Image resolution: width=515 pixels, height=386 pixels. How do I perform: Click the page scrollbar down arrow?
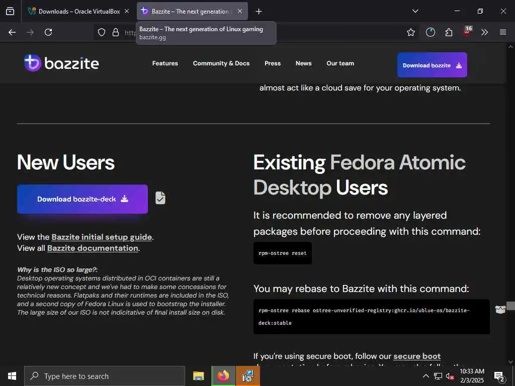(510, 361)
